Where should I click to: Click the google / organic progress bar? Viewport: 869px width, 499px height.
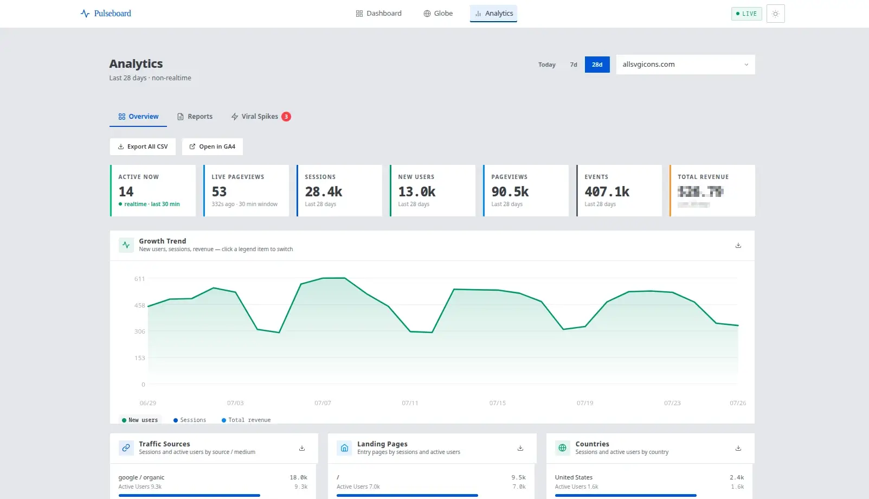pos(189,495)
